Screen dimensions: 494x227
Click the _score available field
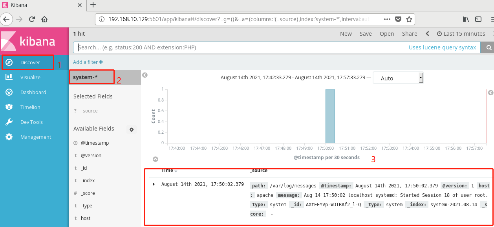coord(88,193)
